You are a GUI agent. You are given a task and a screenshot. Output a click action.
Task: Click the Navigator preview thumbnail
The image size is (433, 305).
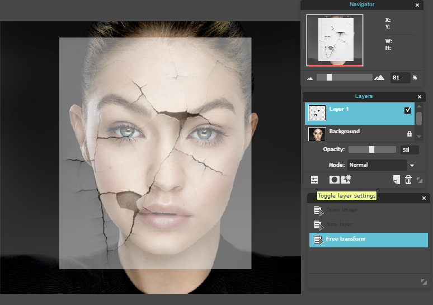tap(335, 40)
